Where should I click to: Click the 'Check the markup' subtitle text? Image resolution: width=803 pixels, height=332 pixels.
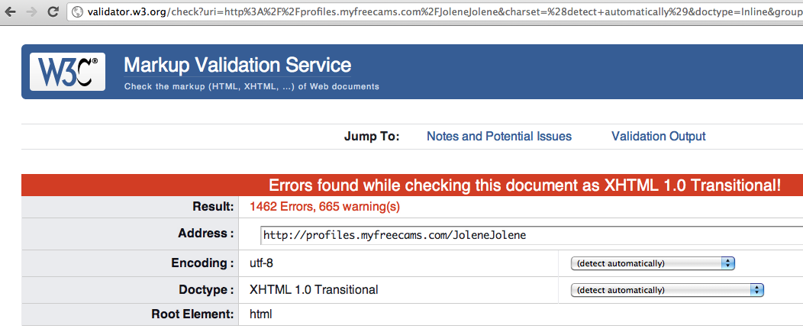(251, 86)
